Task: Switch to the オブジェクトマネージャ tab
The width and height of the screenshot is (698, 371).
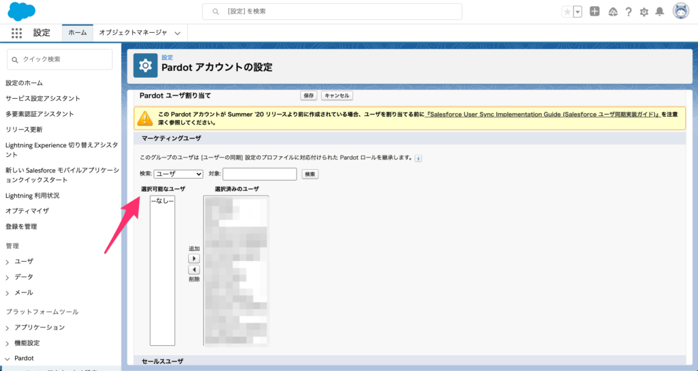Action: 133,33
